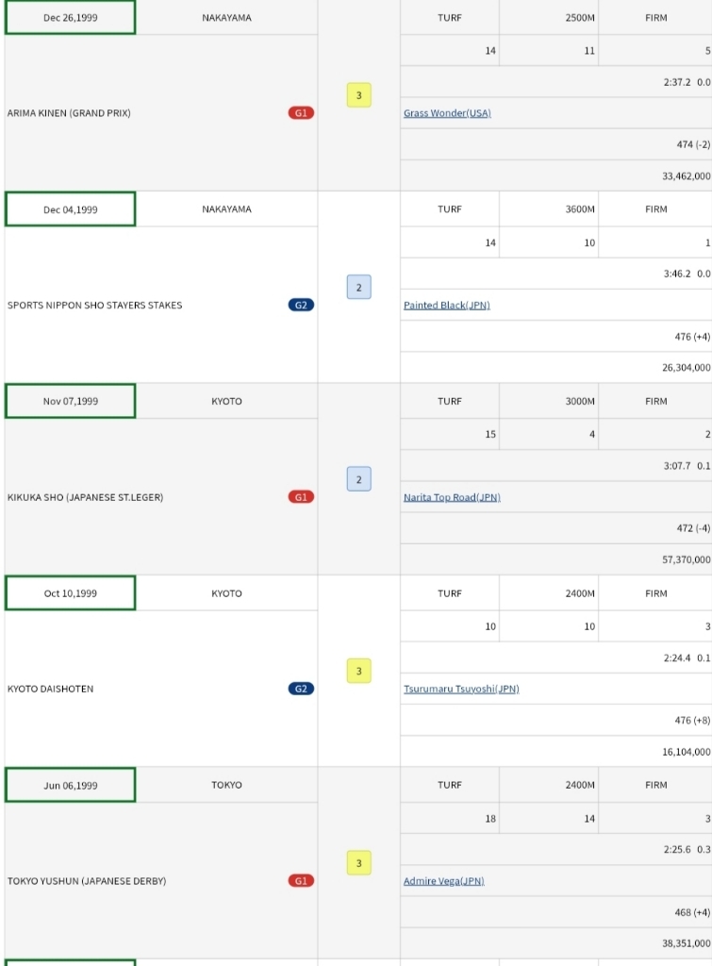Open the Oct 10,1999 date box
The width and height of the screenshot is (712, 966).
tap(71, 593)
